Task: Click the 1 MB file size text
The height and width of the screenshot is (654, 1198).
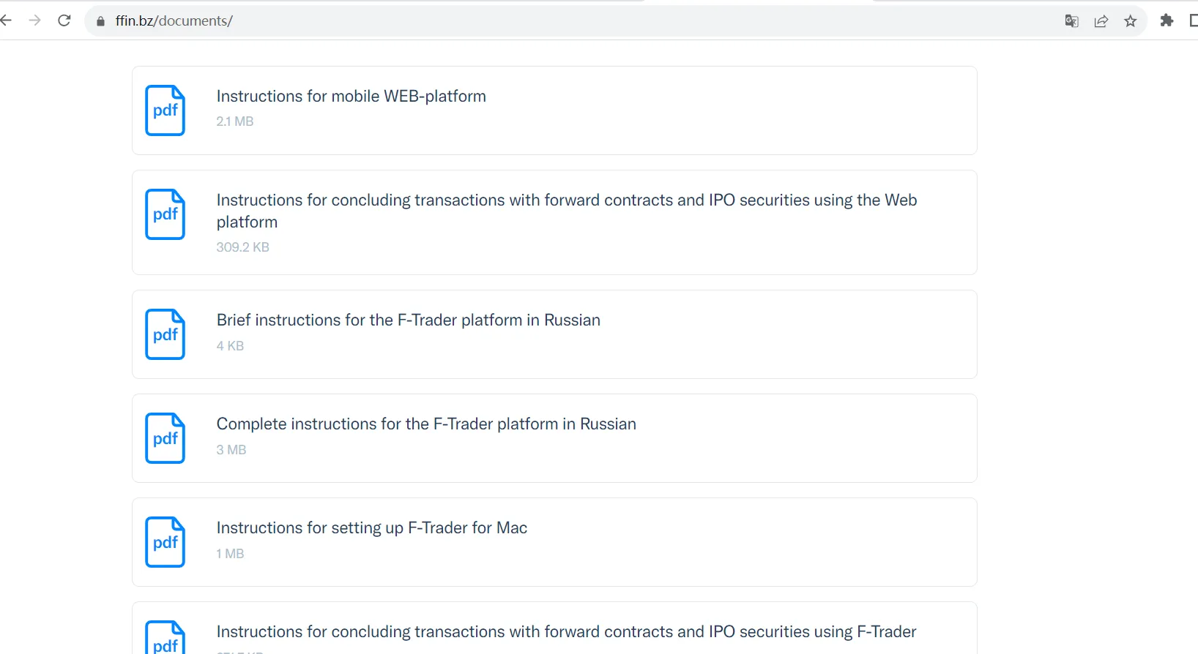Action: (x=231, y=554)
